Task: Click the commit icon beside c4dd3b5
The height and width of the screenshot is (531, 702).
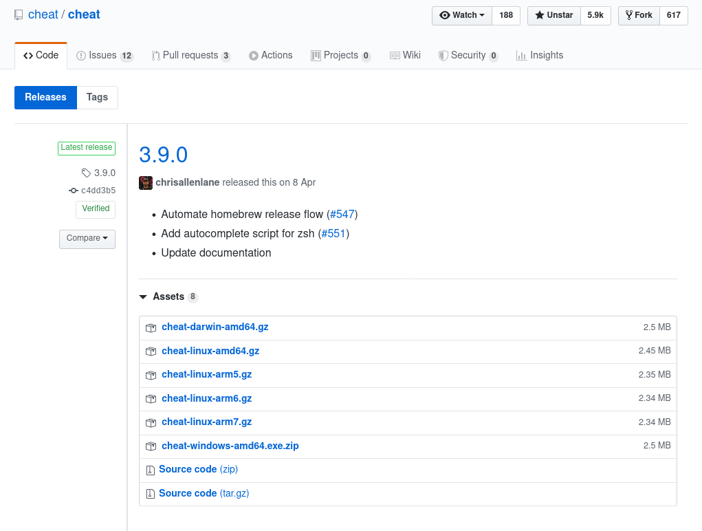Action: point(74,191)
